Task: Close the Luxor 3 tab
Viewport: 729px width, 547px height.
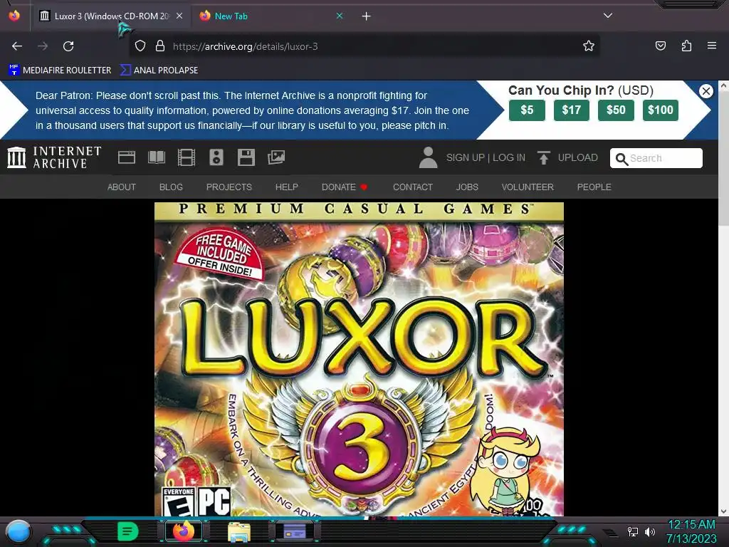Action: click(x=179, y=16)
